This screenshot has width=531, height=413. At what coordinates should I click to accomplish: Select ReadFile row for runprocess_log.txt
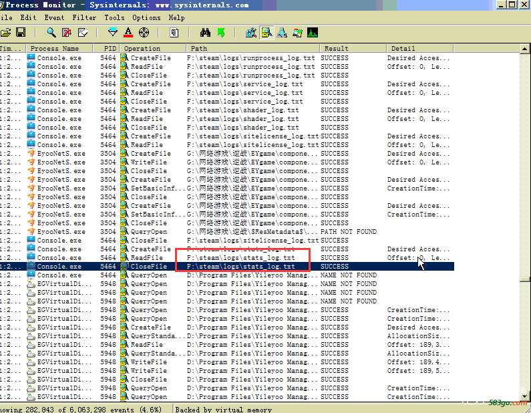point(227,67)
